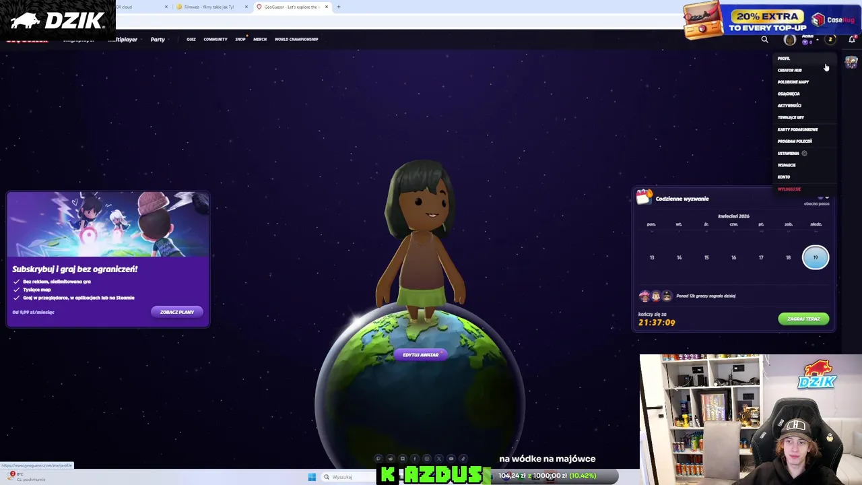Screen dimensions: 862x485
Task: Close the Filmweb browser tab
Action: 246,7
